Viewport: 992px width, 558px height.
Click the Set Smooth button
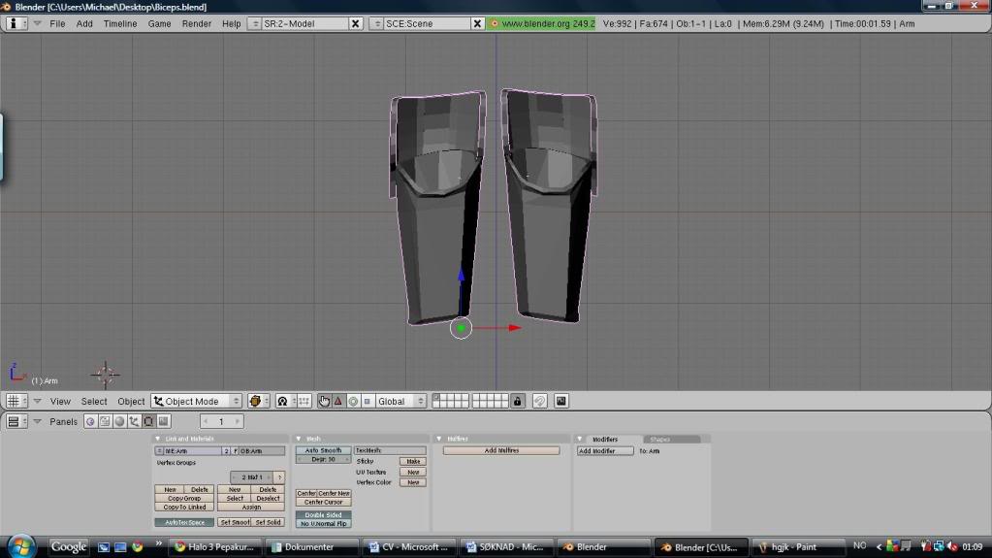pos(234,522)
